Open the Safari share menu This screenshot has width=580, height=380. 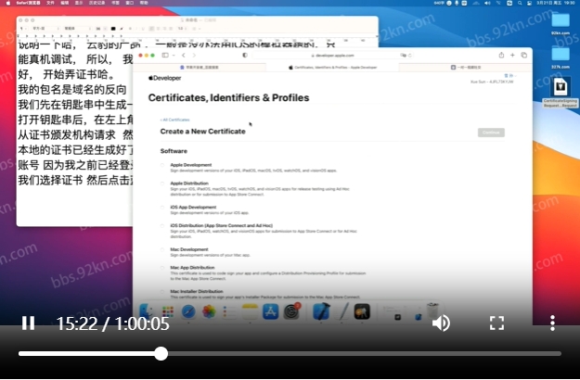pos(501,55)
